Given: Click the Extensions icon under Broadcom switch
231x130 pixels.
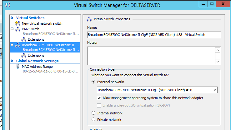Looking at the screenshot, I should (24, 55).
